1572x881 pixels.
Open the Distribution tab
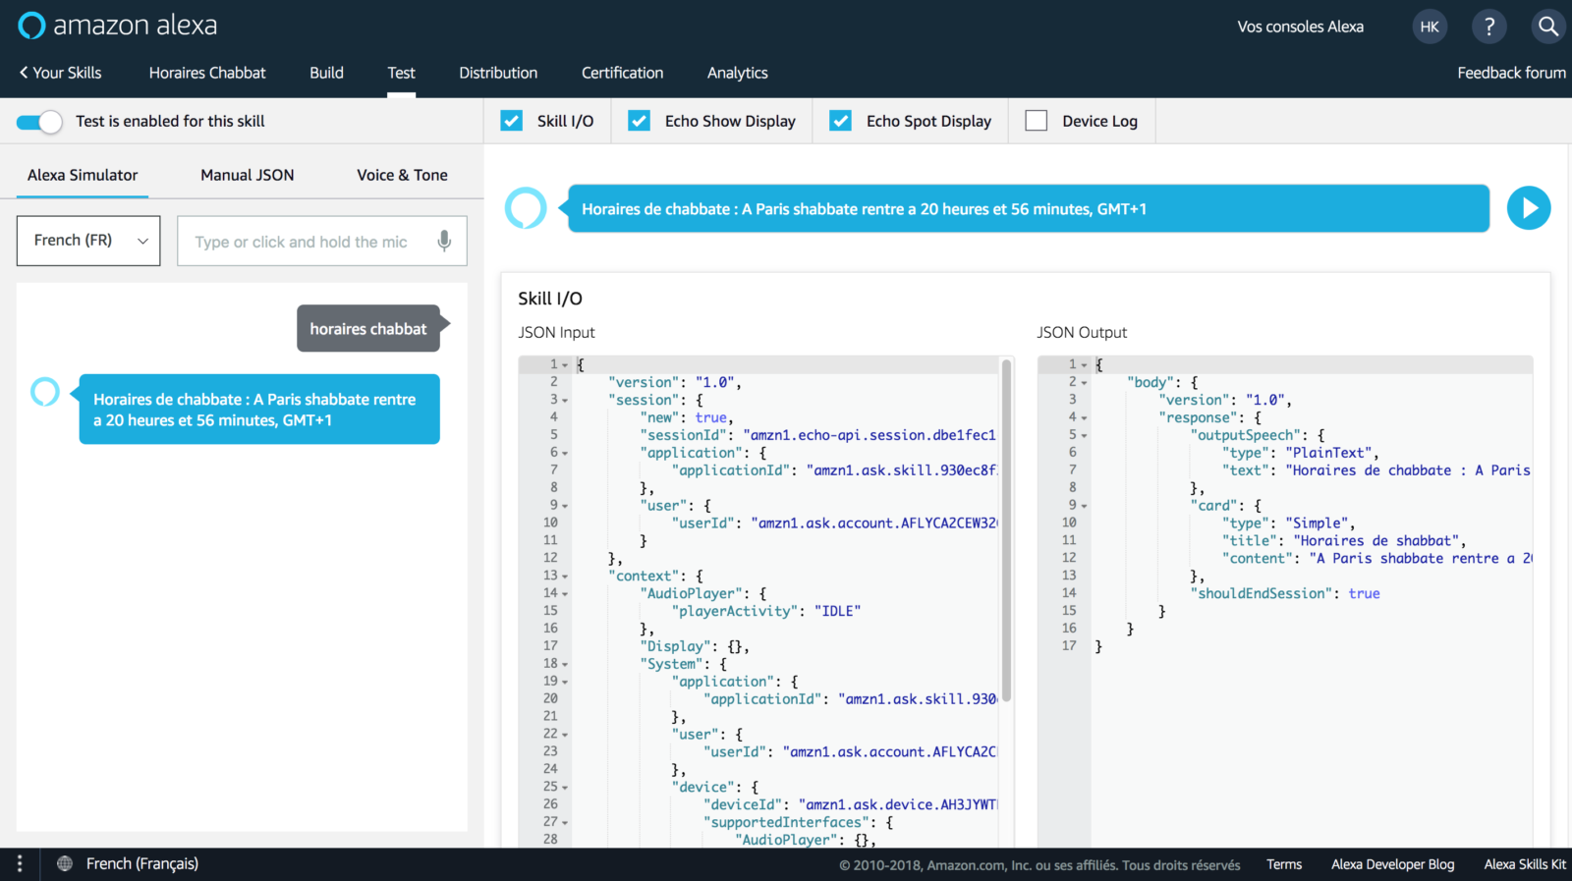tap(498, 73)
